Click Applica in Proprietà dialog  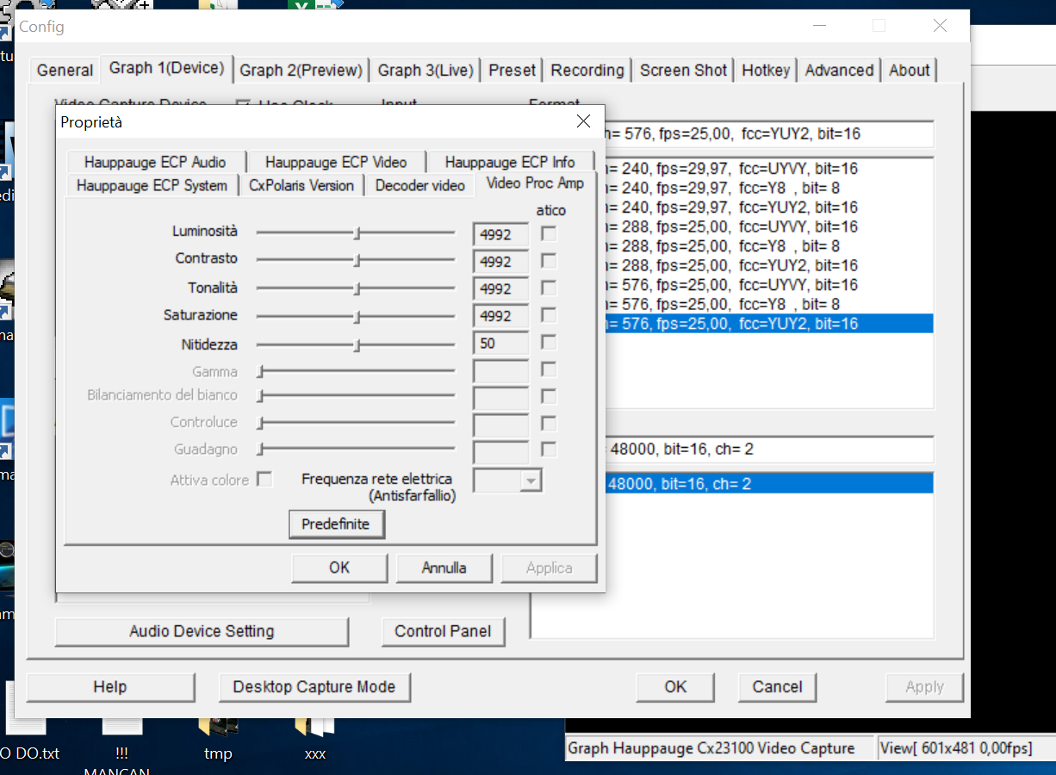point(550,567)
